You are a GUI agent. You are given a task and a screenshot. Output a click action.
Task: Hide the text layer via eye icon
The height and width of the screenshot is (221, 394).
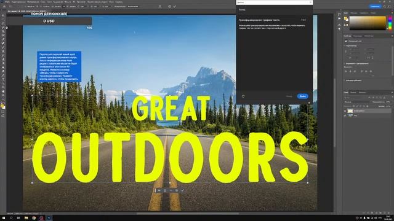pos(345,110)
